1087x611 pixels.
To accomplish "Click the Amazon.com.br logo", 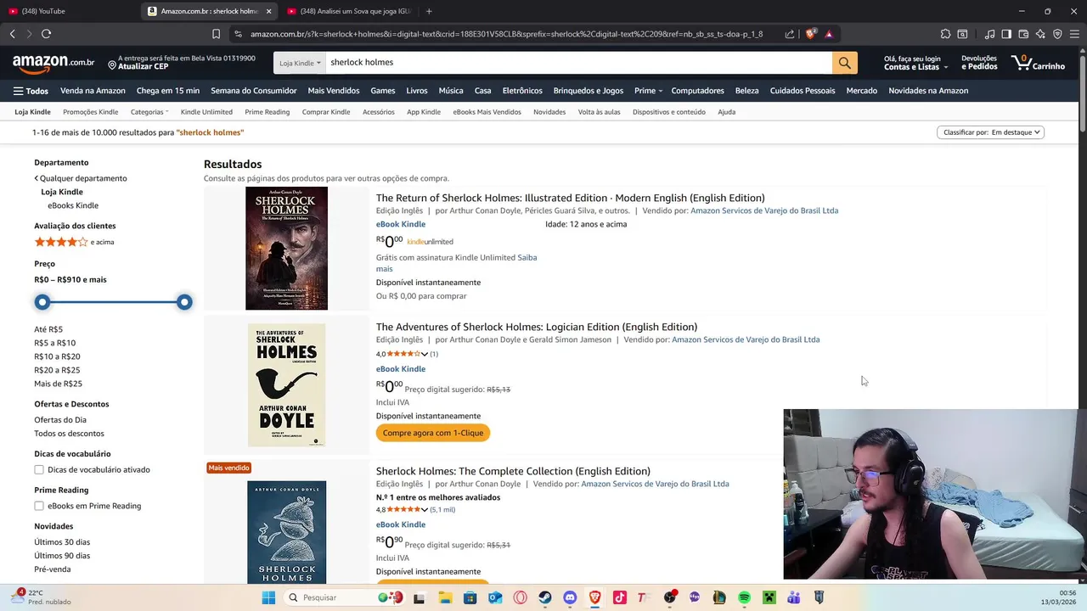I will click(x=54, y=63).
